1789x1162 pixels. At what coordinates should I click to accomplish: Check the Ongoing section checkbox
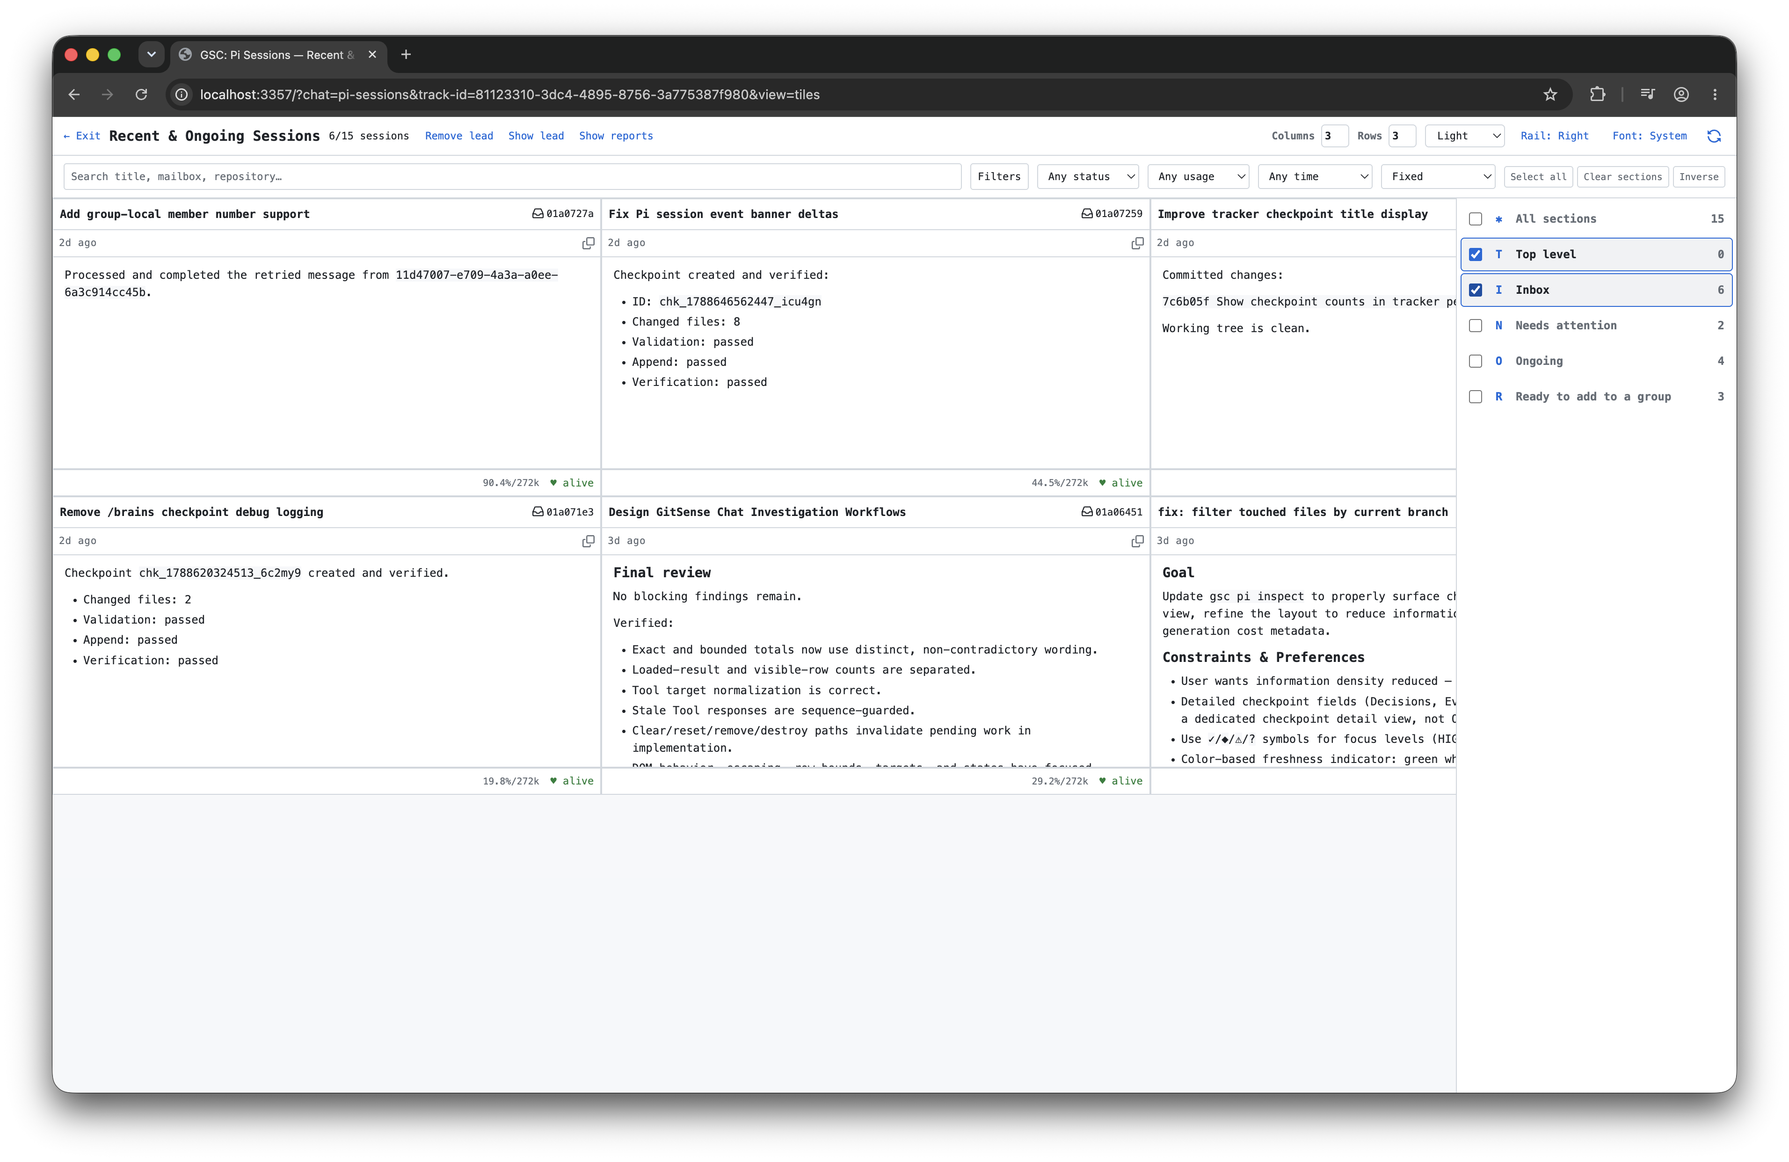(x=1476, y=361)
